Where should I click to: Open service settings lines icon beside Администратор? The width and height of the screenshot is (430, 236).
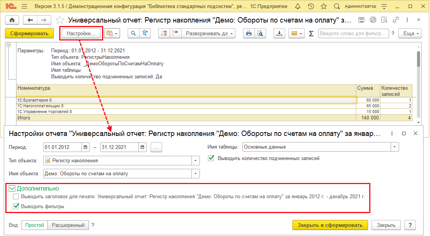384,6
